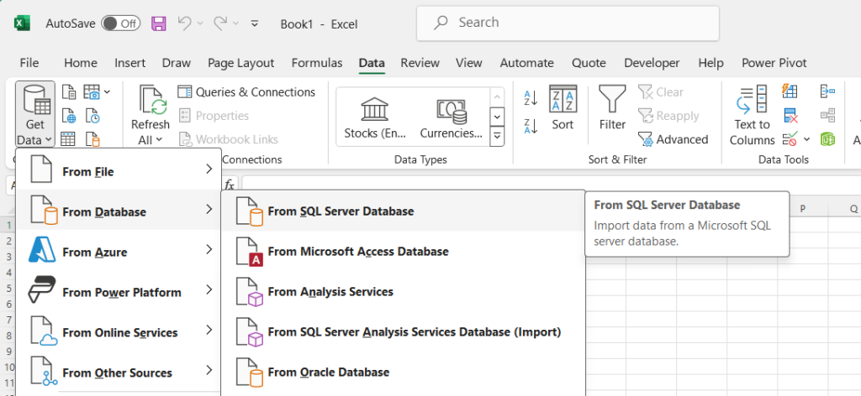Choose From Microsoft Access Database
Screen dimensions: 861x396
pyautogui.click(x=357, y=252)
